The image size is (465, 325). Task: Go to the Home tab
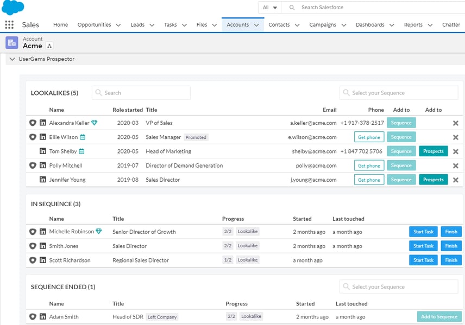coord(60,24)
